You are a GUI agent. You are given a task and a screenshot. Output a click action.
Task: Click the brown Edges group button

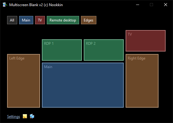(89, 20)
